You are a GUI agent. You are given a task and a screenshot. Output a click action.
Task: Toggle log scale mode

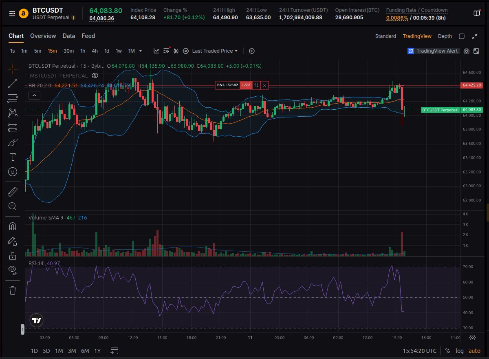460,351
